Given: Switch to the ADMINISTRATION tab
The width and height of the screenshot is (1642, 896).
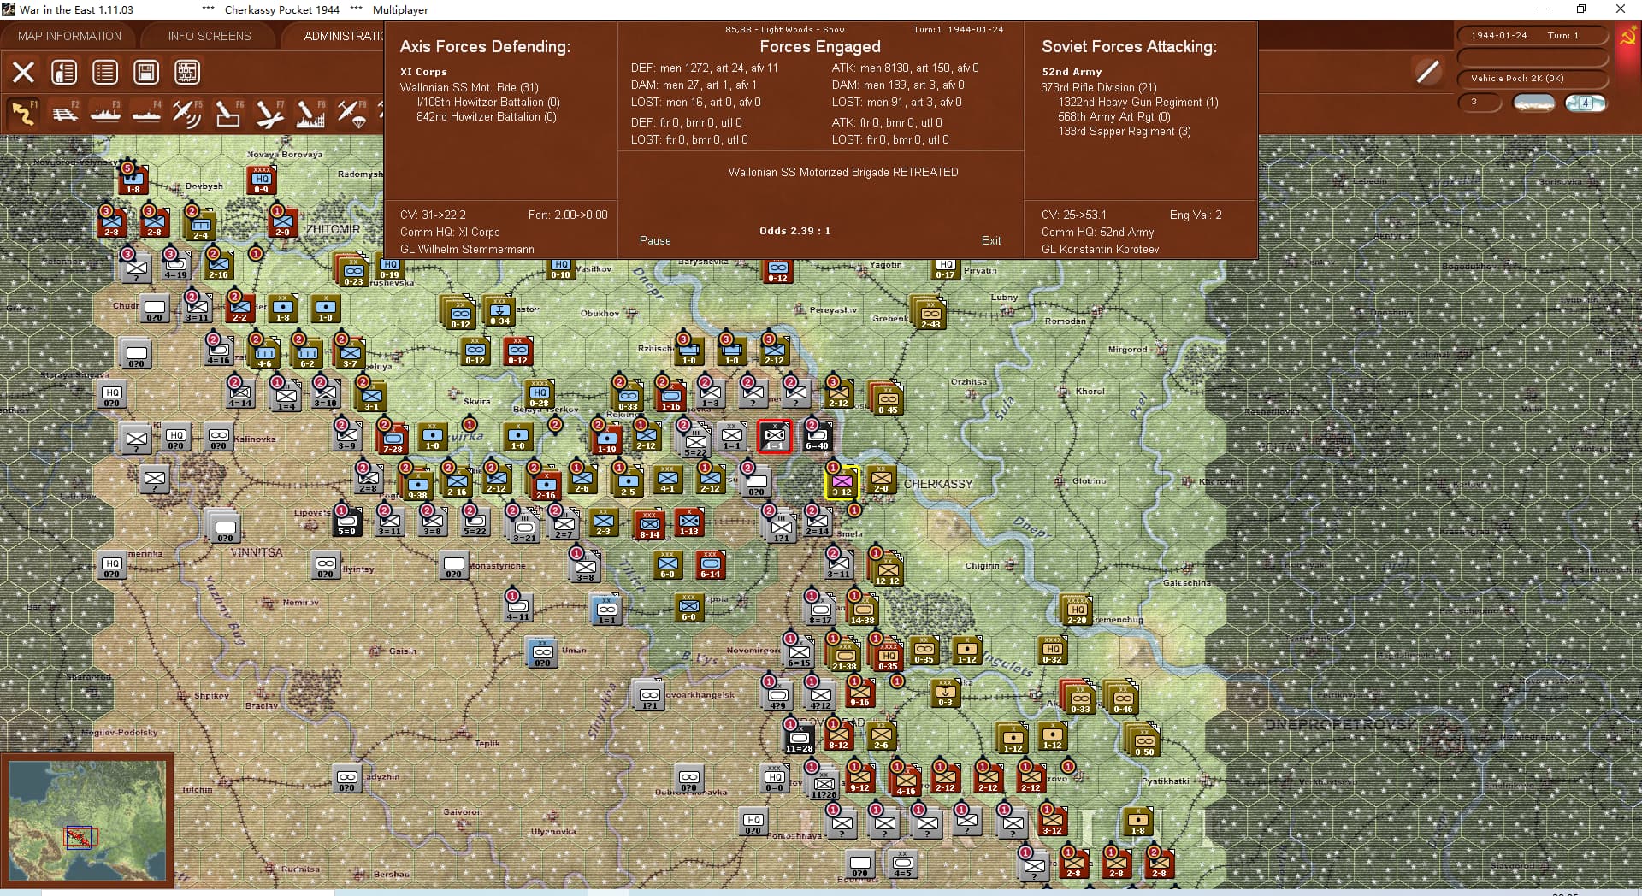Looking at the screenshot, I should [x=343, y=36].
